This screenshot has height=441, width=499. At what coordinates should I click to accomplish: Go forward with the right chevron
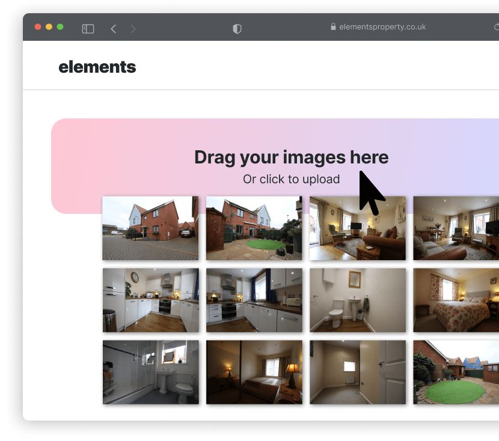pos(133,29)
